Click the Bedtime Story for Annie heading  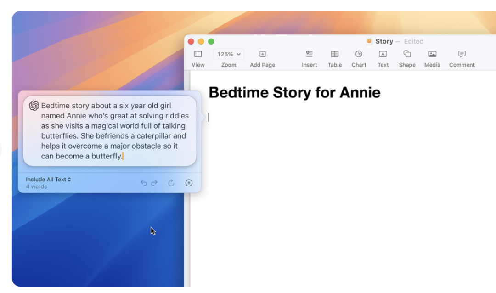pos(294,93)
